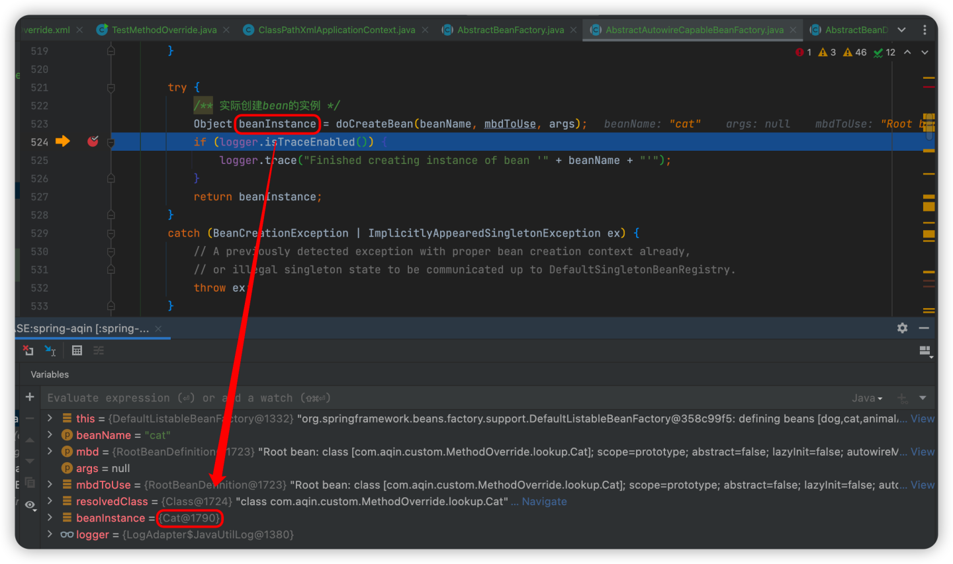Viewport: 953px width, 564px height.
Task: Remove selected watch with minus icon
Action: (30, 419)
